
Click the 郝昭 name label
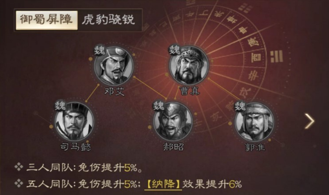(x=173, y=147)
